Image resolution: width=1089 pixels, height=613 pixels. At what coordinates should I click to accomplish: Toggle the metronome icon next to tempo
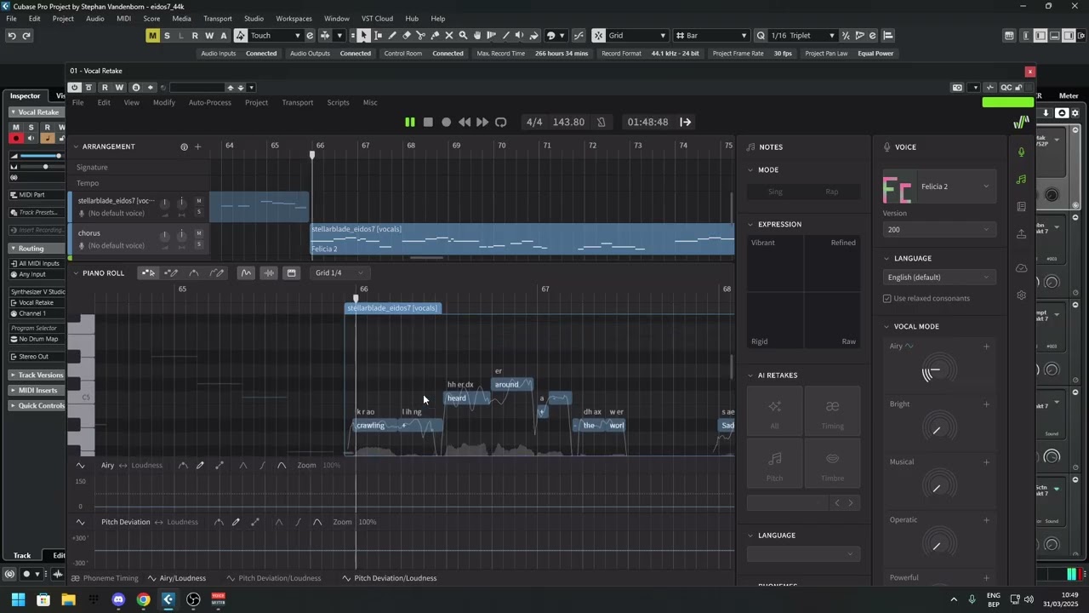click(x=601, y=123)
